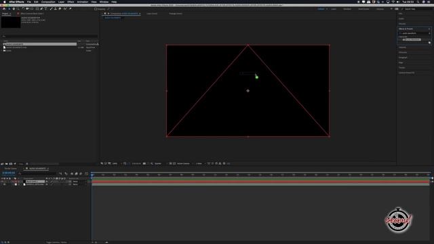Expand the Tracker panel
Screen dimensions: 434x244
pyautogui.click(x=401, y=68)
